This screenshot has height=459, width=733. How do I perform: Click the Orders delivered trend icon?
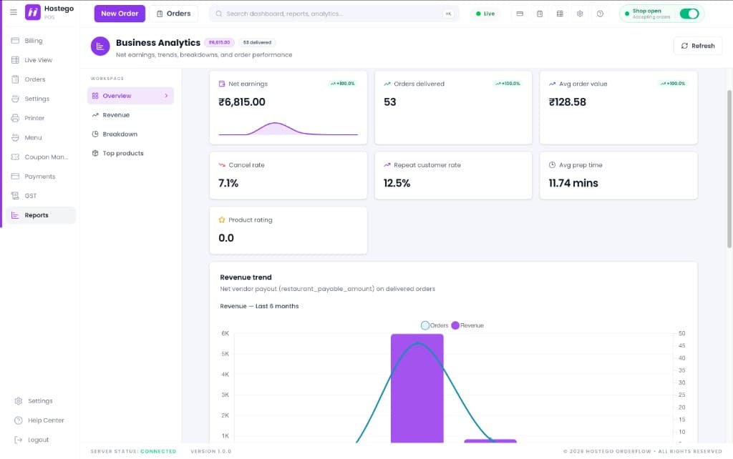point(387,84)
